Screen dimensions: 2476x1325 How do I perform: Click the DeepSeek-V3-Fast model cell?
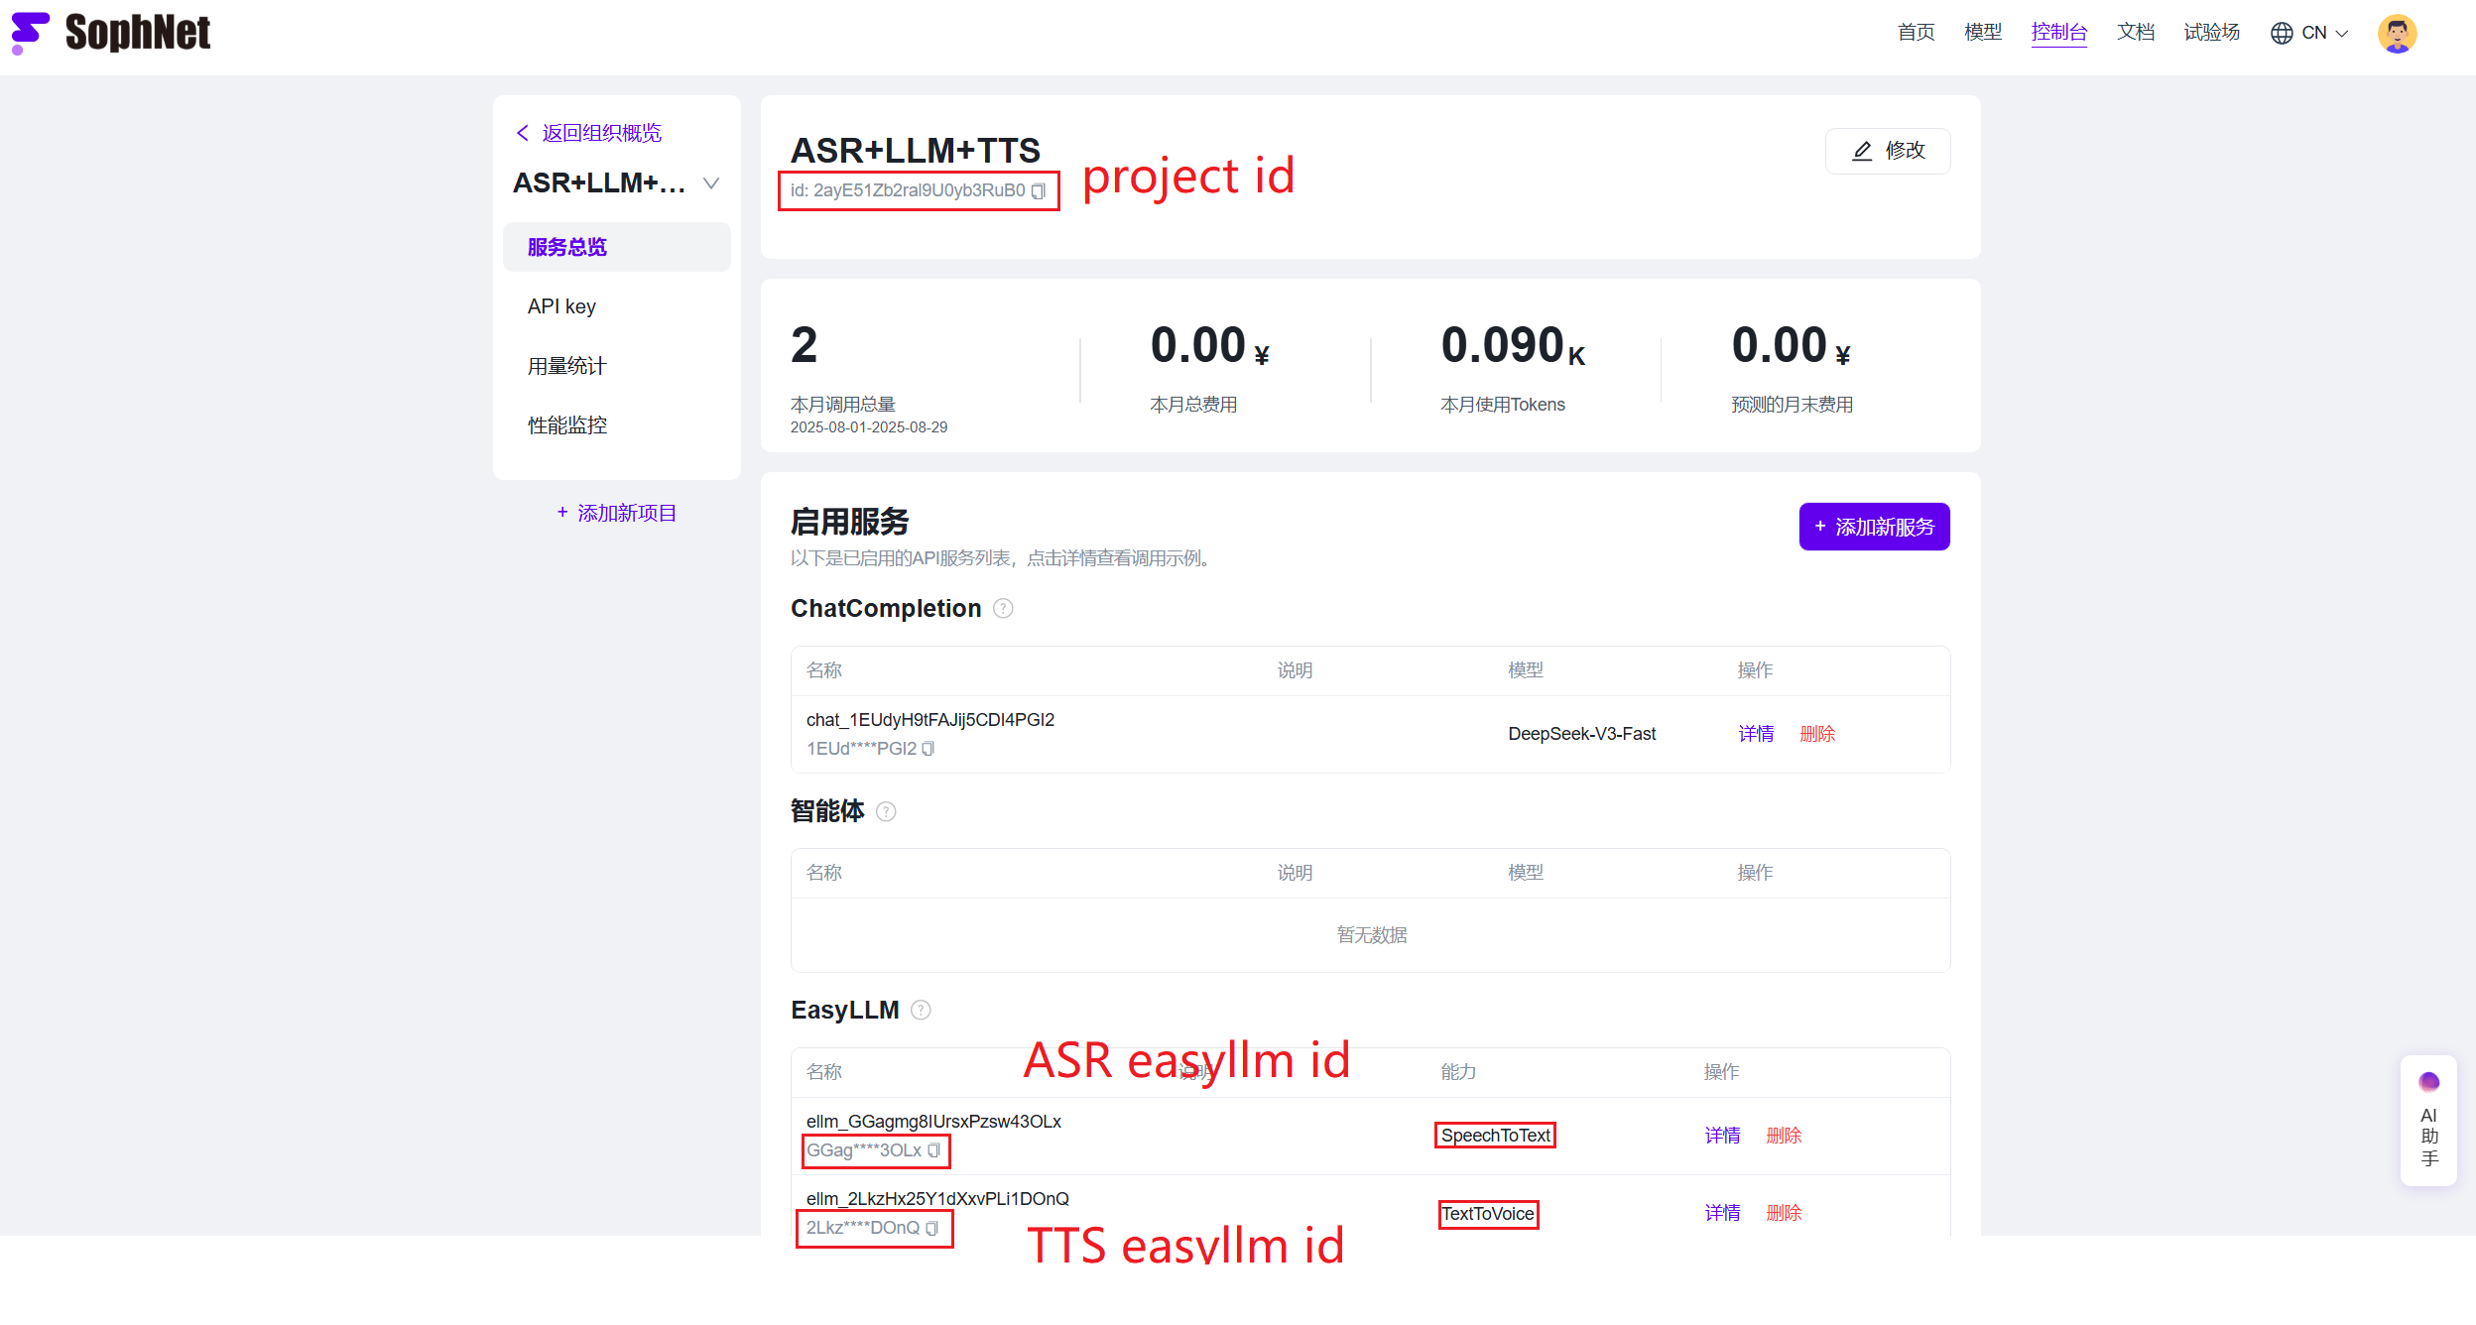point(1582,734)
